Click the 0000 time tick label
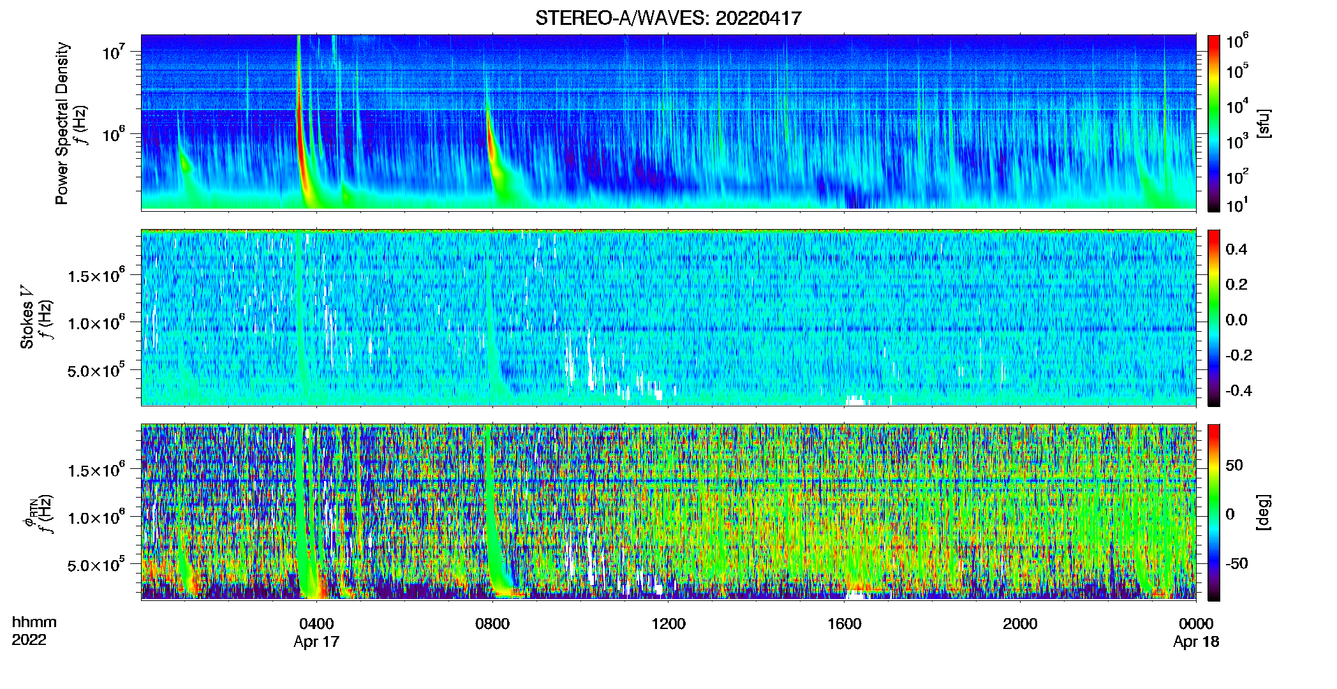 [1196, 624]
